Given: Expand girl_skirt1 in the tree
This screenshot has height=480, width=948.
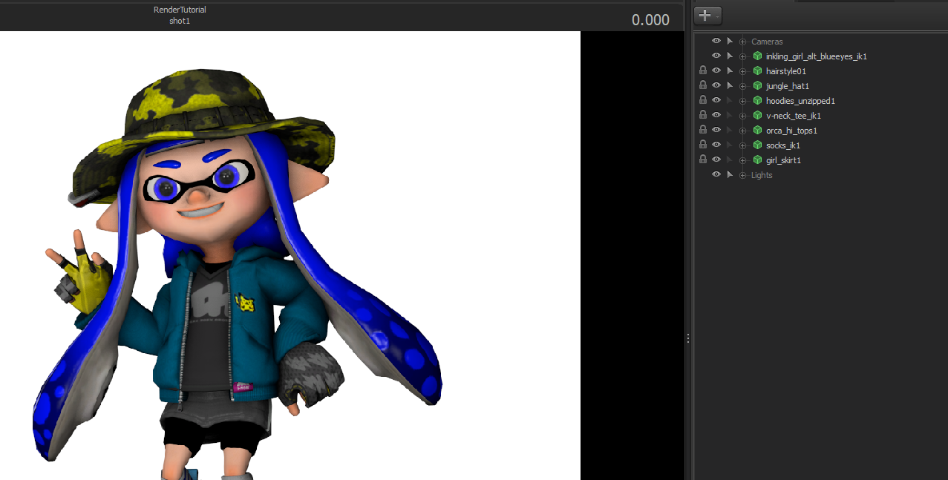Looking at the screenshot, I should pyautogui.click(x=743, y=160).
